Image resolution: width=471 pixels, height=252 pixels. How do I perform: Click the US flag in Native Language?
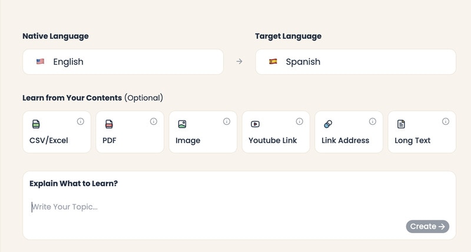pyautogui.click(x=40, y=61)
